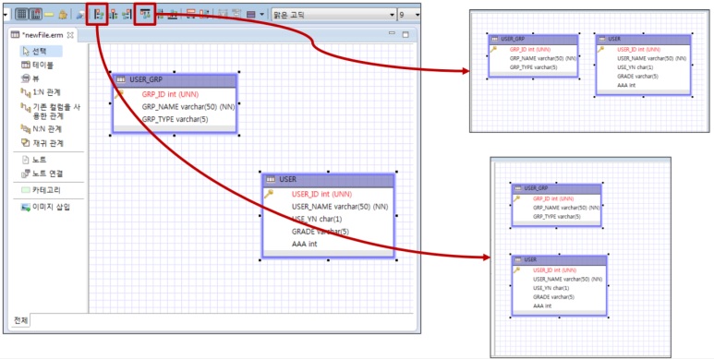The image size is (714, 359).
Task: Click 'USER_NAME varchar(50) (NN)' in main editor
Action: pos(340,207)
